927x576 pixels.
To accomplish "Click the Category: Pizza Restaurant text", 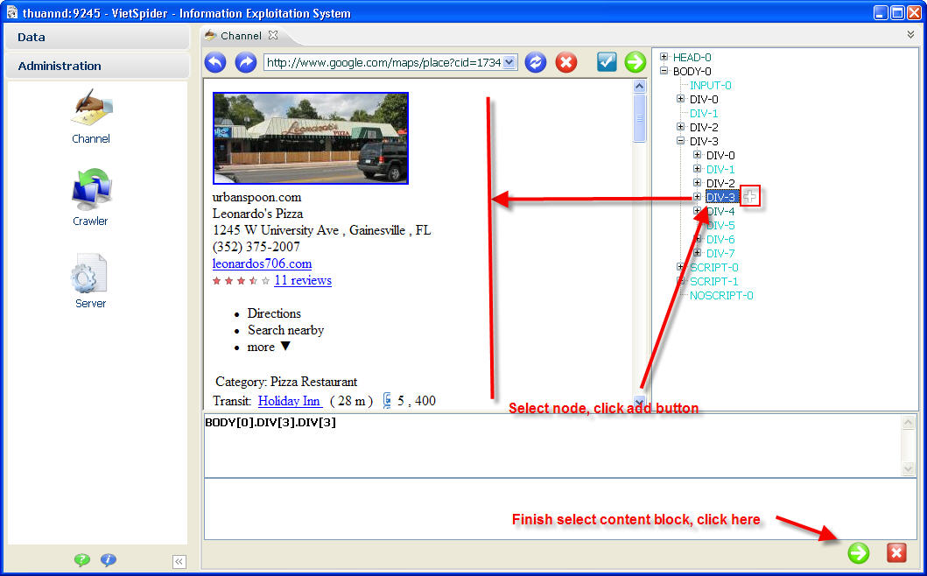I will pos(286,382).
